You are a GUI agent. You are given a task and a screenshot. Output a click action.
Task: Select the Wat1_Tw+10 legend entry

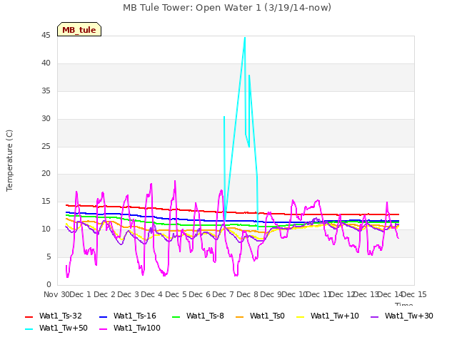[328, 316]
